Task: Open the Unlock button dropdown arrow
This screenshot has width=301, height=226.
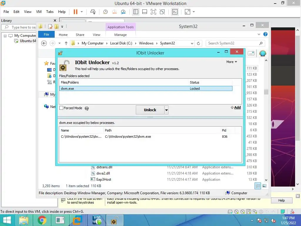Action: click(166, 110)
